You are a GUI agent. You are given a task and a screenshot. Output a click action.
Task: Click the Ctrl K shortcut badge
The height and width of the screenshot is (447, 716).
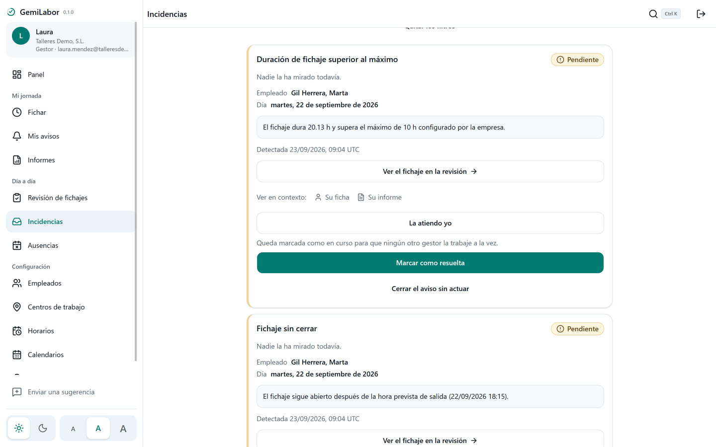[671, 14]
